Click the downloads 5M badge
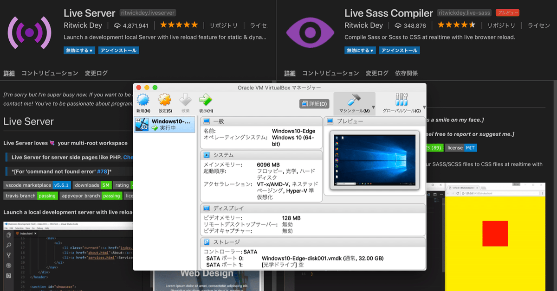Viewport: 557px width, 291px height. [x=93, y=185]
